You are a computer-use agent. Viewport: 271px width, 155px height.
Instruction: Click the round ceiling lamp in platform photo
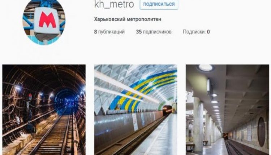pos(206,67)
